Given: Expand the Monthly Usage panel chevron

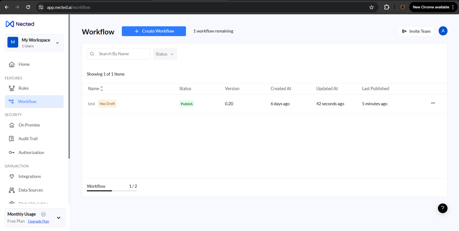Looking at the screenshot, I should [x=59, y=218].
